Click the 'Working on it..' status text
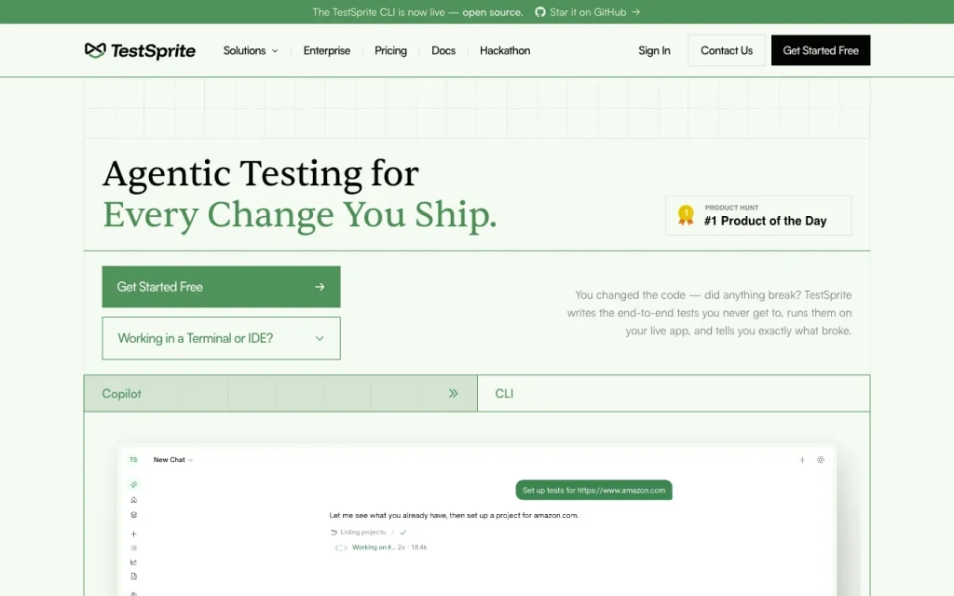 373,548
